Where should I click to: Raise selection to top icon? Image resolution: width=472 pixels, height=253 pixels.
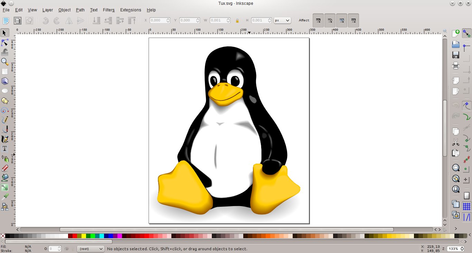[x=132, y=21]
